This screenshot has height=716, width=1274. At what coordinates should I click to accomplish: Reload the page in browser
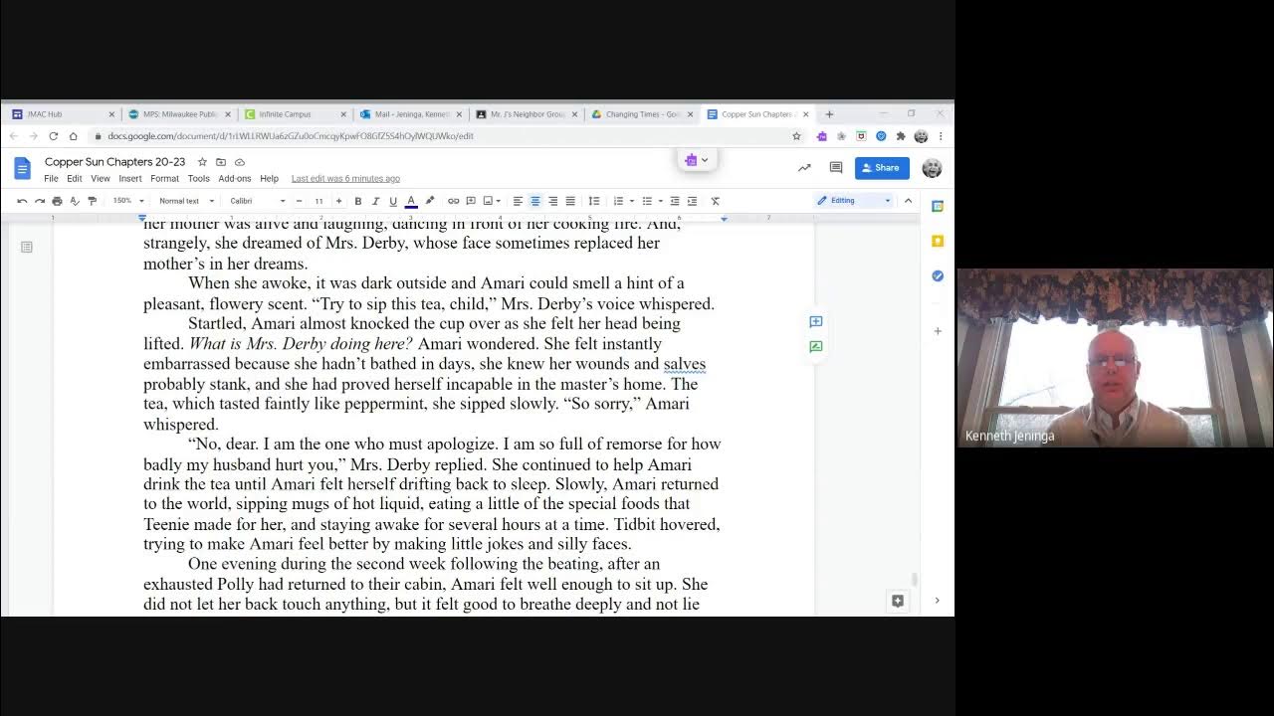[x=53, y=136]
